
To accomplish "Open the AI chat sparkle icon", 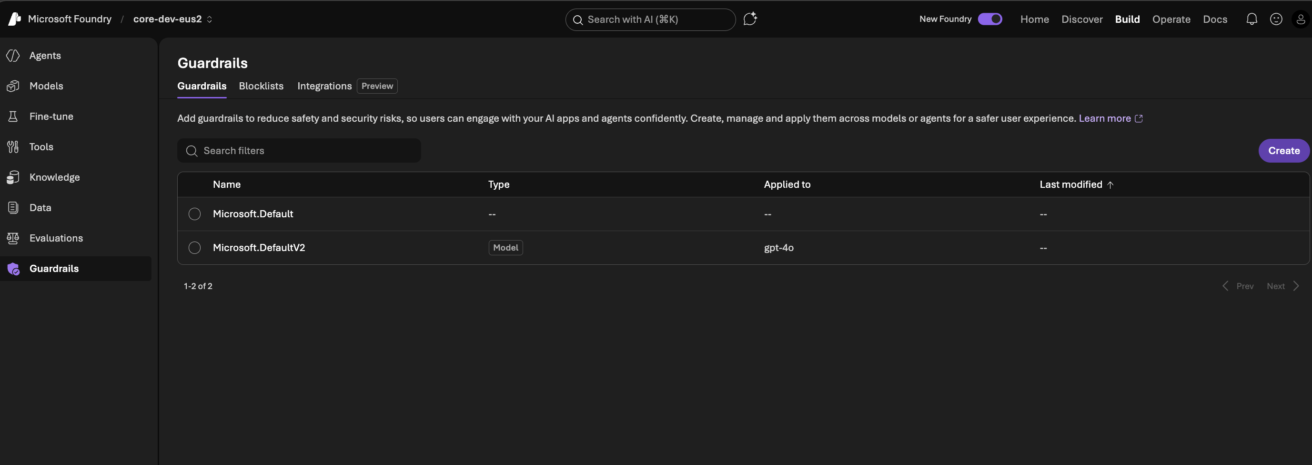I will pos(750,19).
